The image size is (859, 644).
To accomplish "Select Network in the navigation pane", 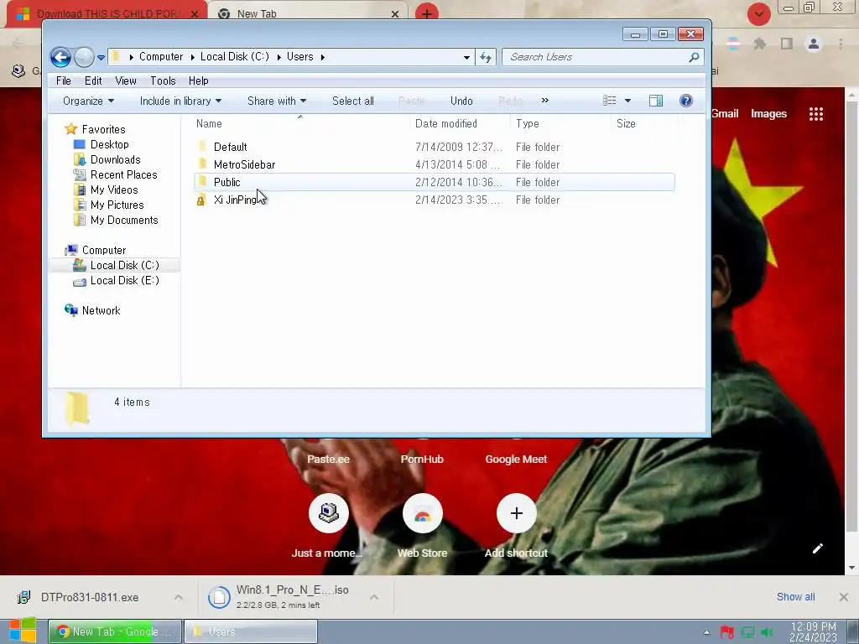I will tap(101, 310).
